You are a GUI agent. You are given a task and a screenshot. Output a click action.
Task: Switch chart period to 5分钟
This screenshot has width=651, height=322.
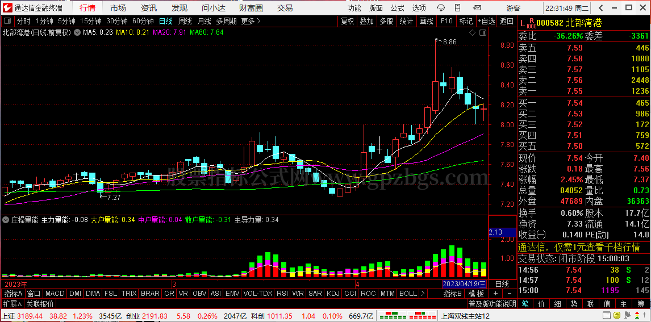pyautogui.click(x=66, y=21)
